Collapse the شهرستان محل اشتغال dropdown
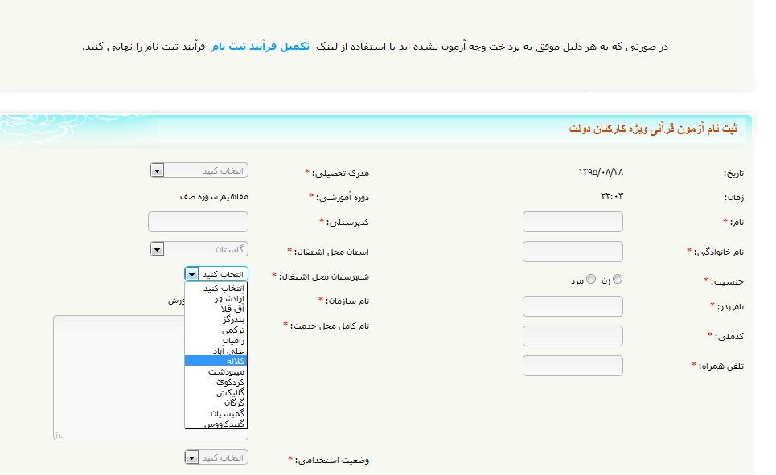Screen dimensions: 776x475 coord(216,273)
